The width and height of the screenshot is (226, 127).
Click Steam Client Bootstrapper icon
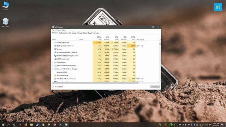pos(55,56)
